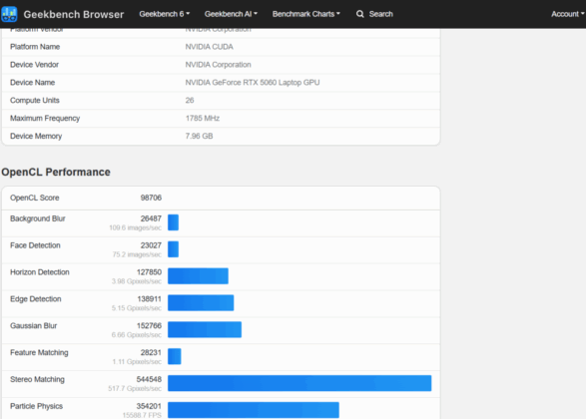586x419 pixels.
Task: Select the OpenCL Score value 98706
Action: click(151, 198)
